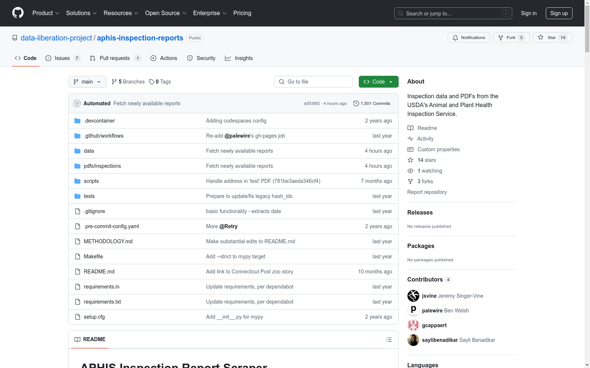
Task: Expand the Enterprise menu
Action: 210,13
